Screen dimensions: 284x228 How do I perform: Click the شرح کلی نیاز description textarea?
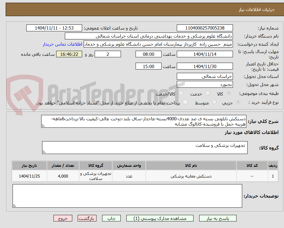[144, 121]
